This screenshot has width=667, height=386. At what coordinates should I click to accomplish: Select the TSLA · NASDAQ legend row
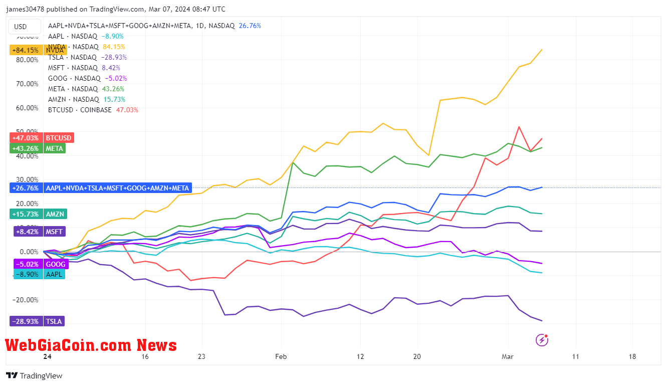pyautogui.click(x=87, y=57)
